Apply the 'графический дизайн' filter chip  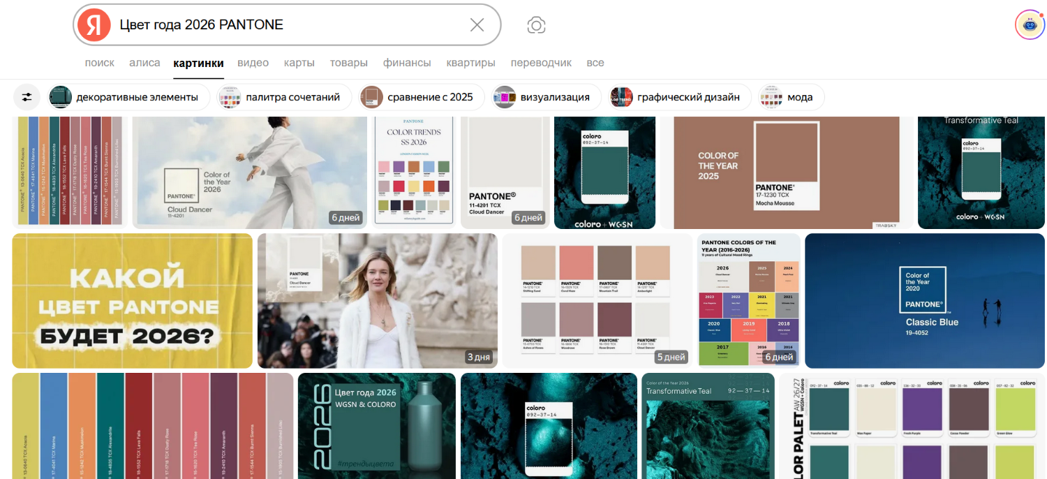pos(679,97)
